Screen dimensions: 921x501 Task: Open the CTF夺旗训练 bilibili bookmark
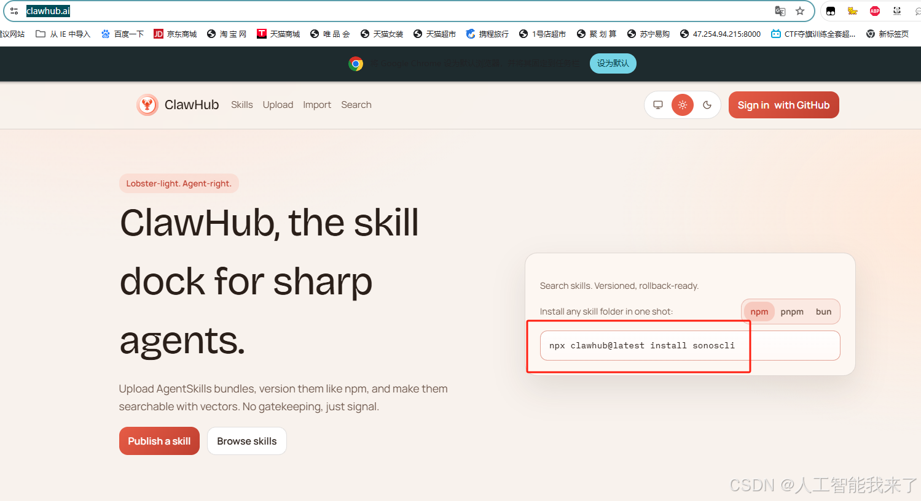click(x=813, y=34)
